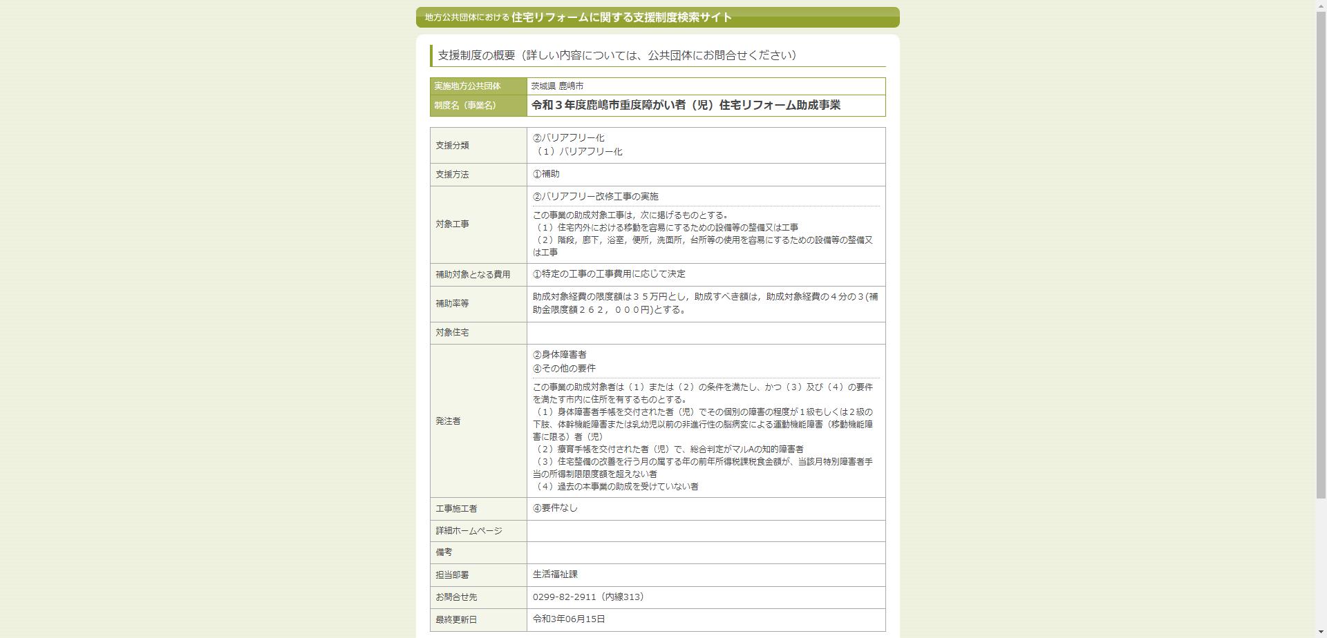1327x638 pixels.
Task: Select the row label お問合せ先
Action: pos(456,597)
